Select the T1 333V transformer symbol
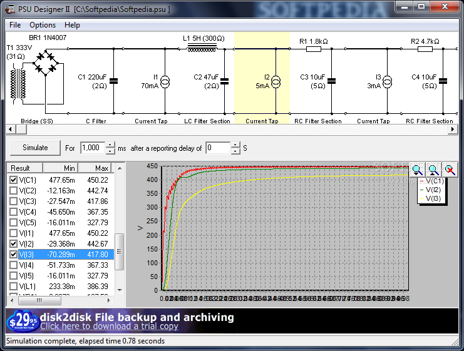Viewport: 464px width, 351px height. tap(18, 84)
